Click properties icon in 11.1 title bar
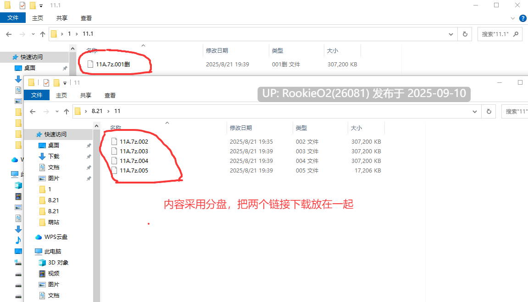Viewport: 528px width, 302px height. click(22, 5)
